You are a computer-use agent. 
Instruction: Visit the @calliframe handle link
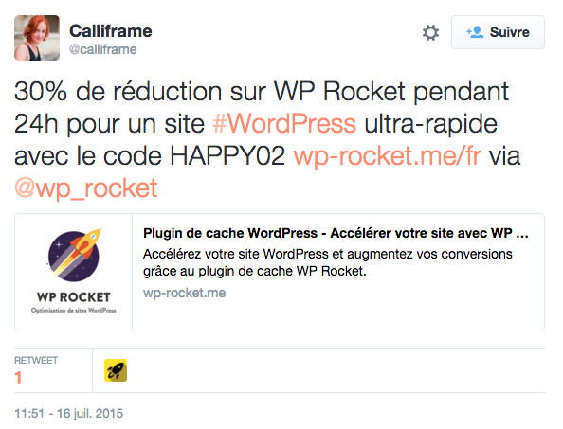pos(103,49)
